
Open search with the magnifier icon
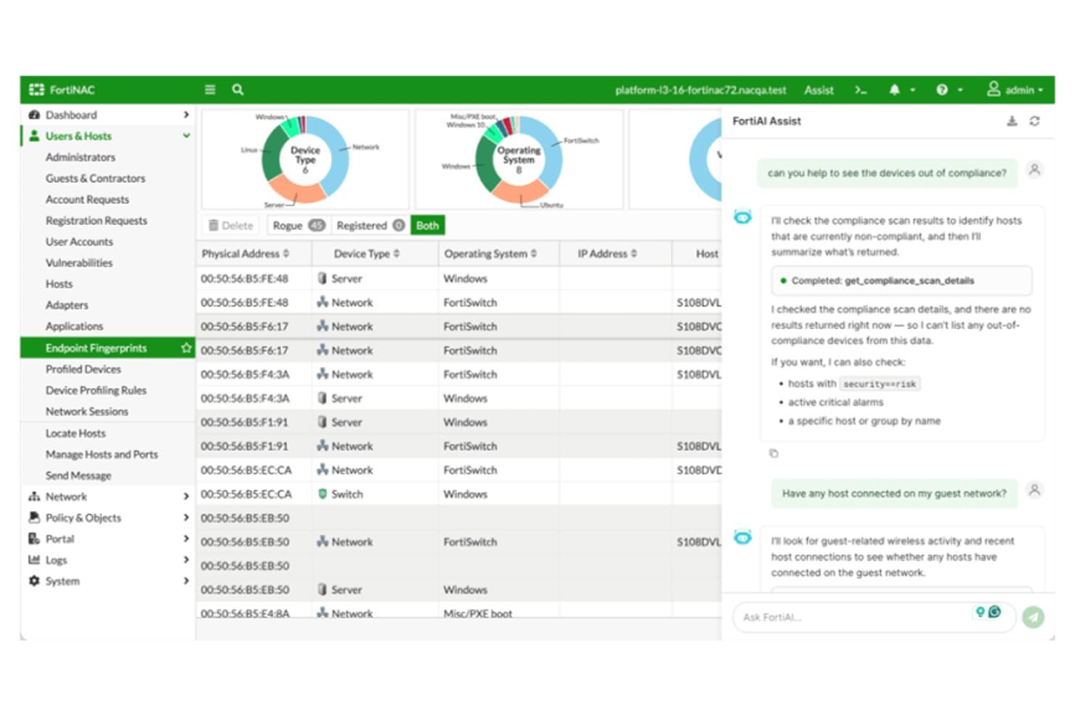coord(238,90)
